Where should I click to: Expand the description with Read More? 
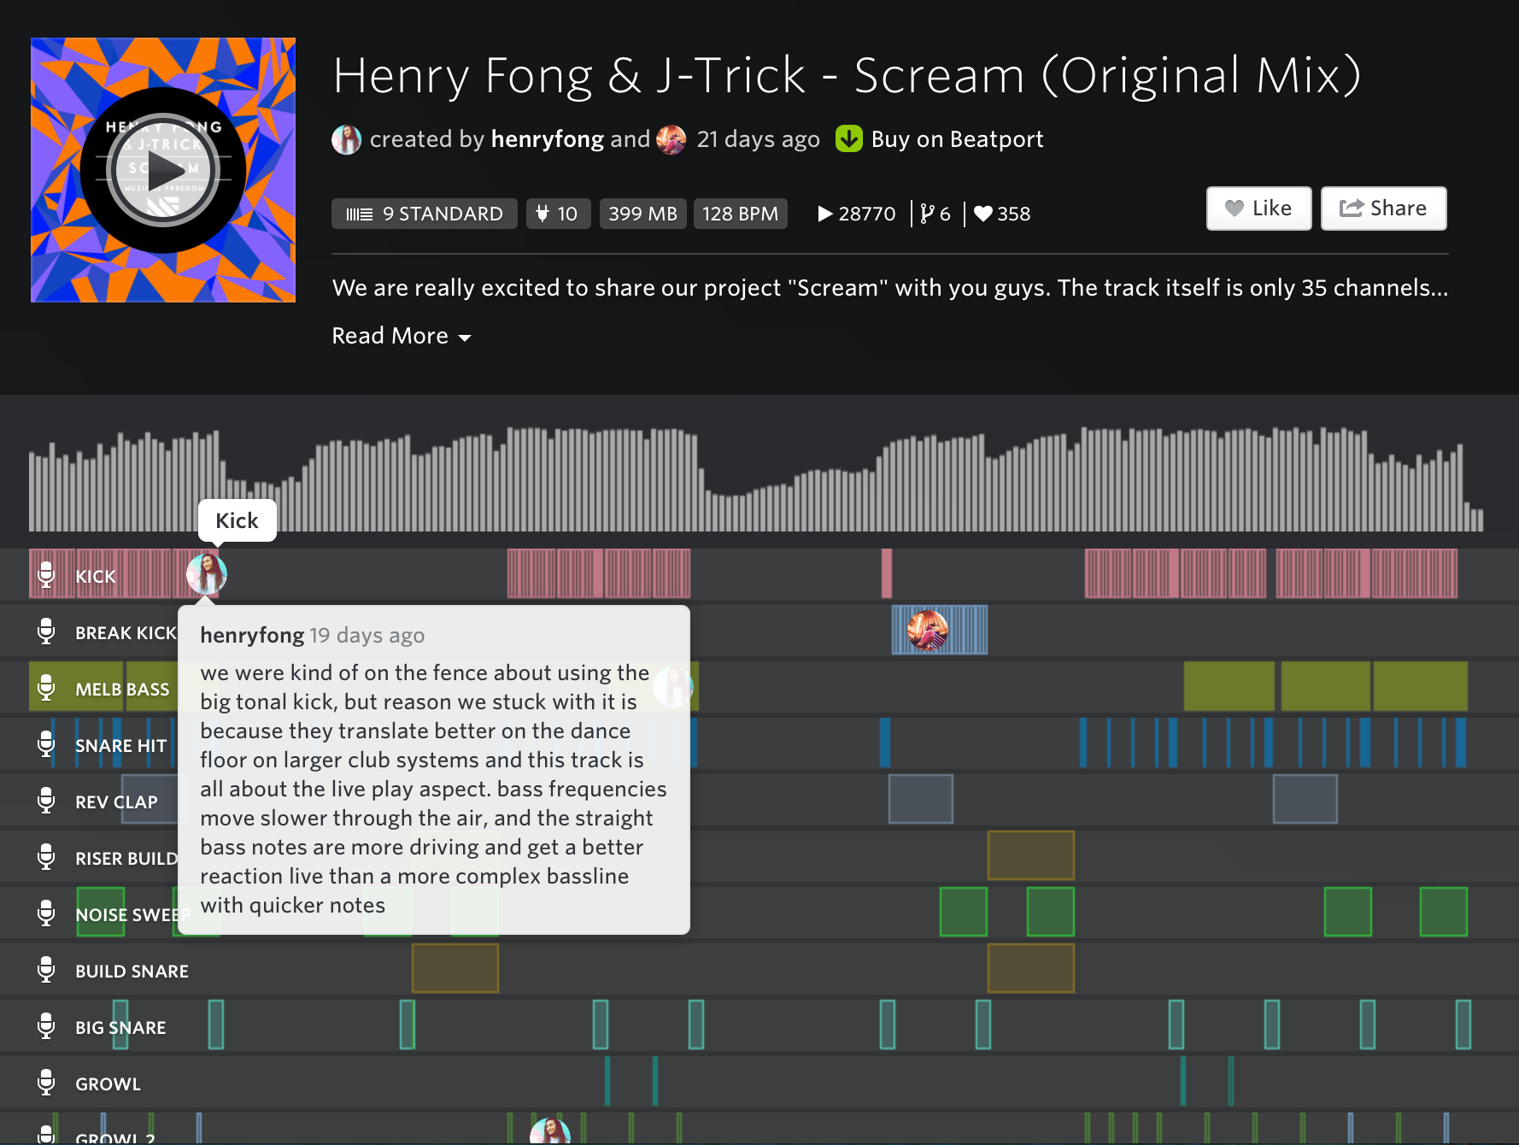(401, 336)
